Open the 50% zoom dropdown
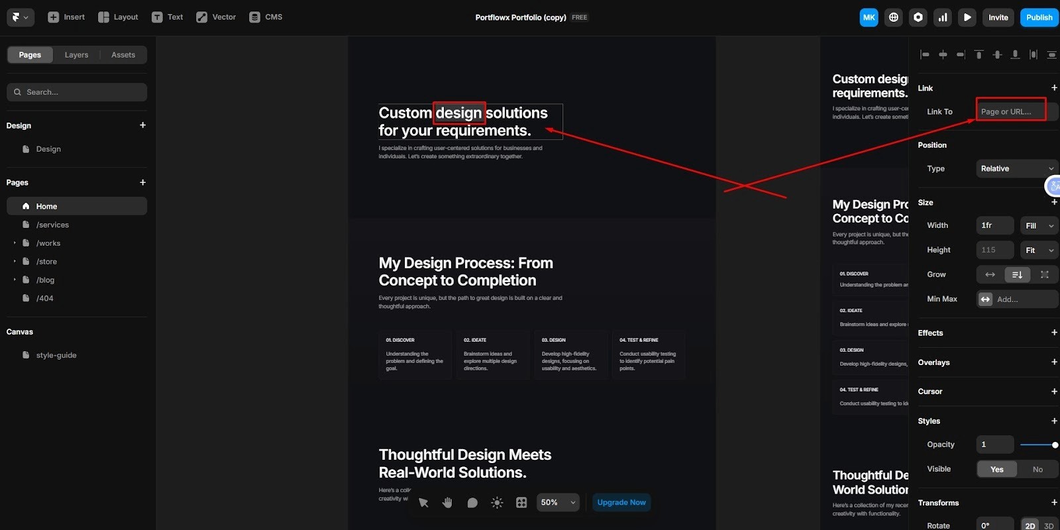The image size is (1060, 530). click(x=558, y=503)
